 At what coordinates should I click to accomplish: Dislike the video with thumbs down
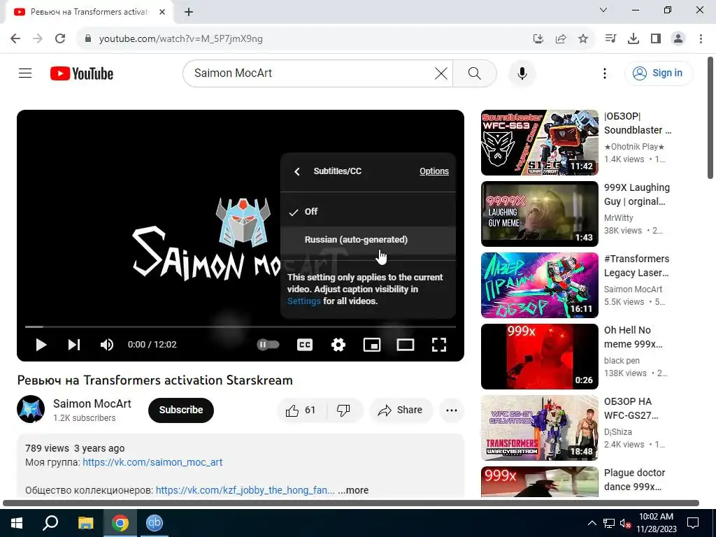pos(344,410)
